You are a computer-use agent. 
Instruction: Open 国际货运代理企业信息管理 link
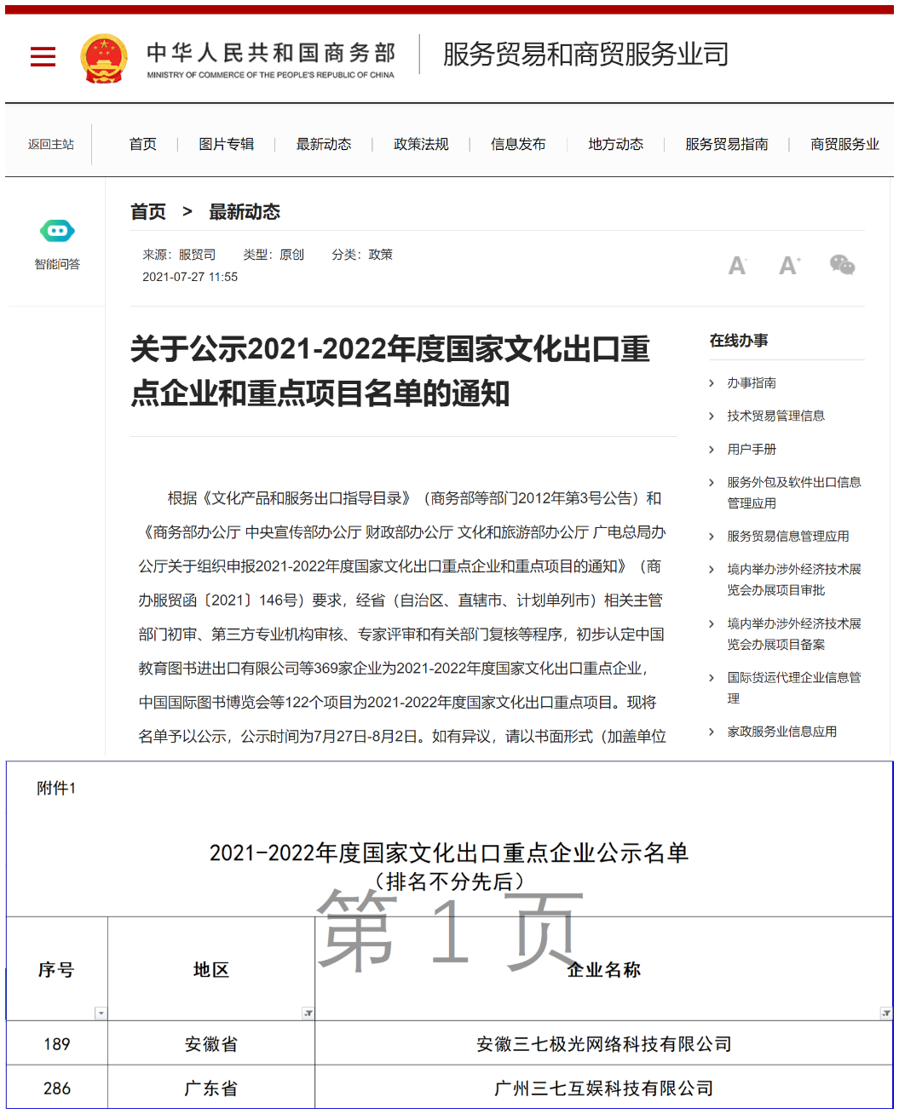(x=793, y=687)
